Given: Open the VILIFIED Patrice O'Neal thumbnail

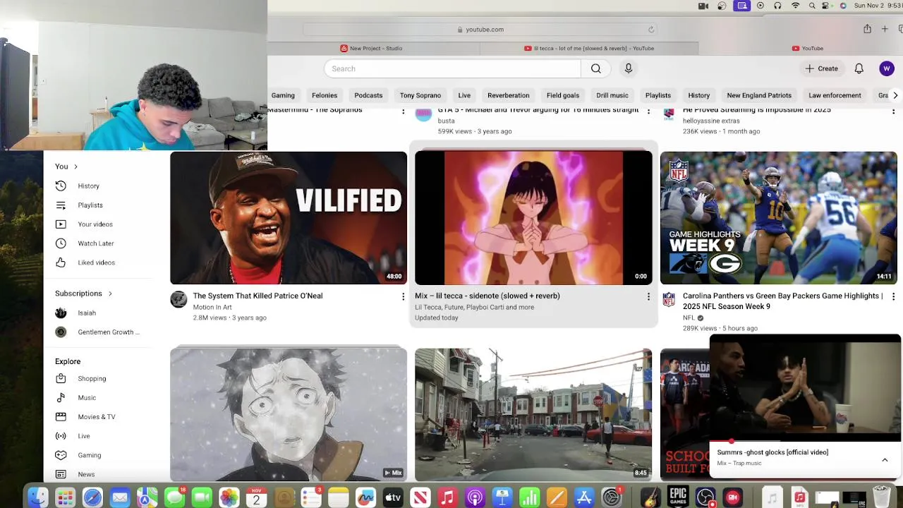Looking at the screenshot, I should (289, 218).
